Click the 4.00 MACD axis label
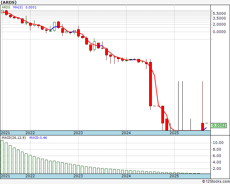230x184 pixels. [x=217, y=162]
